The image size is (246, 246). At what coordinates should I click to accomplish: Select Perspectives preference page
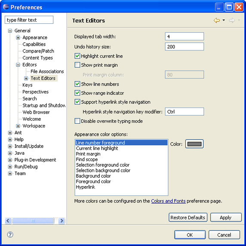point(35,92)
